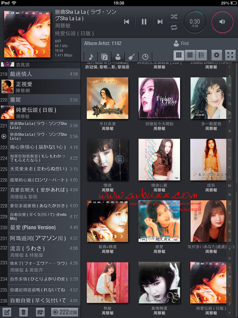Switch to grid view layout
Screen dimensions: 238x318
(179, 55)
